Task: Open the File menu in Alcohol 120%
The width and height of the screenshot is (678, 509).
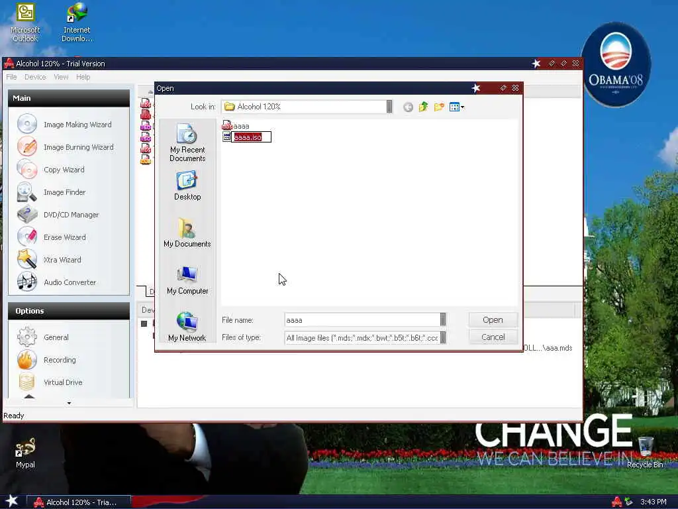Action: click(x=11, y=77)
